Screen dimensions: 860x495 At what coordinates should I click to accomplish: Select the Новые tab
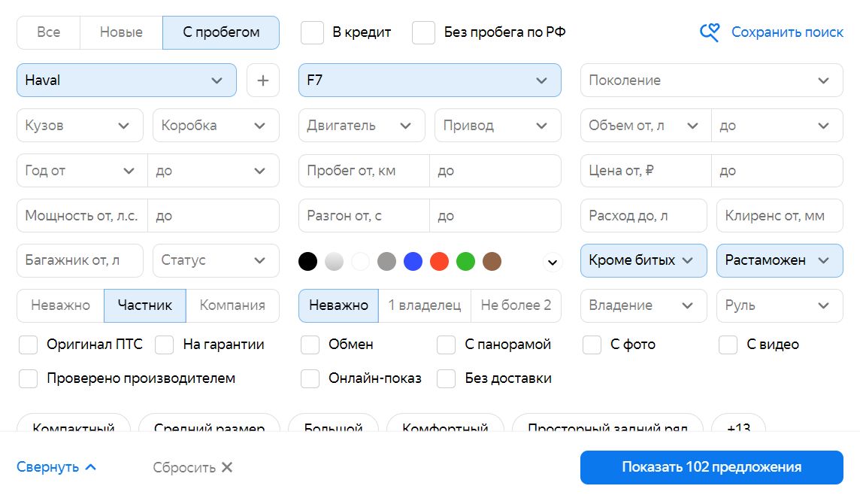tap(121, 32)
